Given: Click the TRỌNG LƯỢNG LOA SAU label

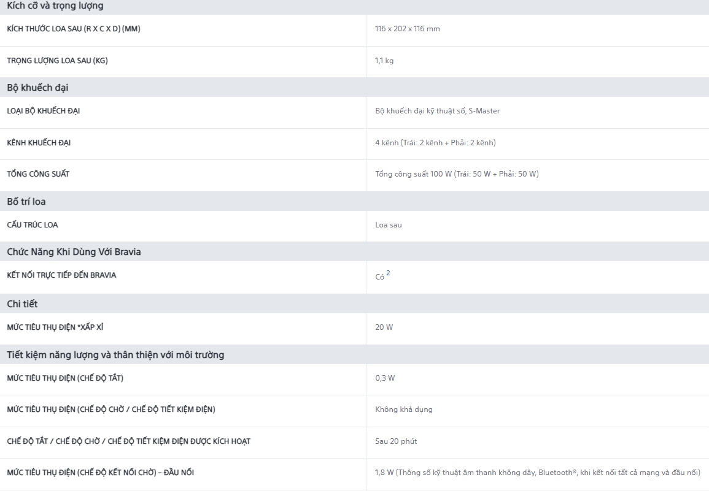Looking at the screenshot, I should point(58,61).
